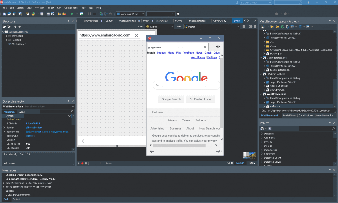Expand the Standard palette category
338x203 pixels.
tap(262, 134)
